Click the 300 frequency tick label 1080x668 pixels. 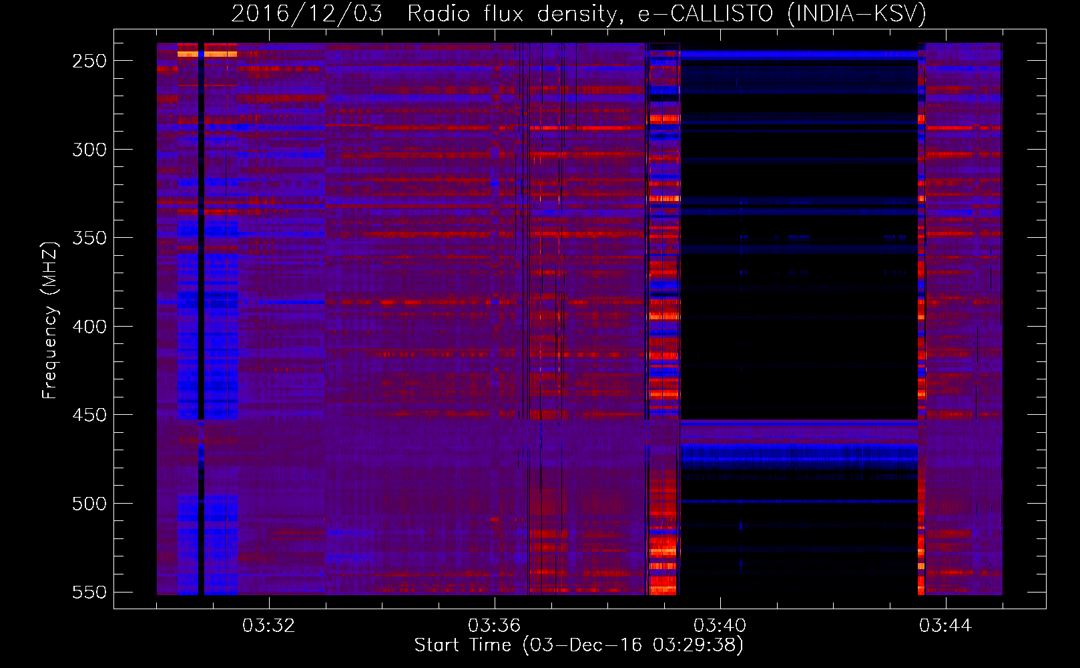(89, 150)
